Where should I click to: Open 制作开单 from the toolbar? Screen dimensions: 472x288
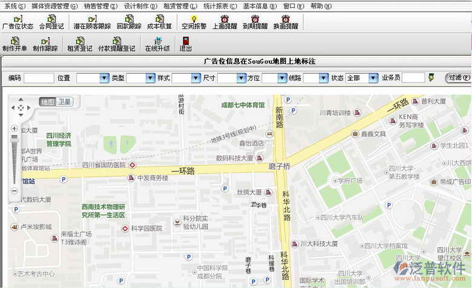click(15, 44)
